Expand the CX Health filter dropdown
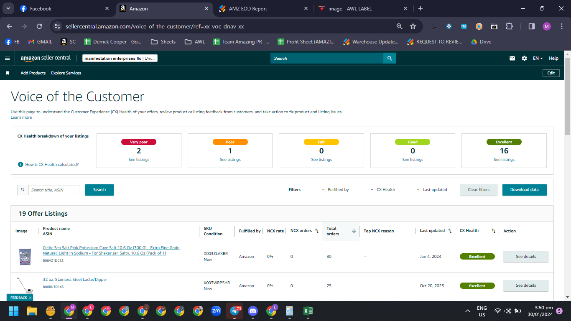Viewport: 571px width, 321px height. (383, 190)
